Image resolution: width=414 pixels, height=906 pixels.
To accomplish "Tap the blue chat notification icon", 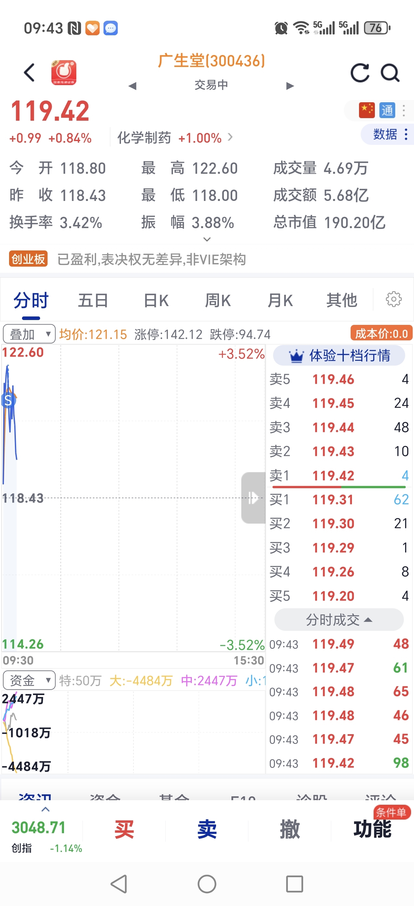I will tap(111, 28).
